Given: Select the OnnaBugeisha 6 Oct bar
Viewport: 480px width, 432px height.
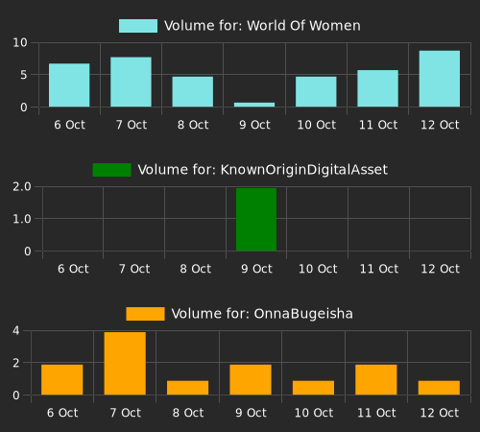Looking at the screenshot, I should (62, 379).
